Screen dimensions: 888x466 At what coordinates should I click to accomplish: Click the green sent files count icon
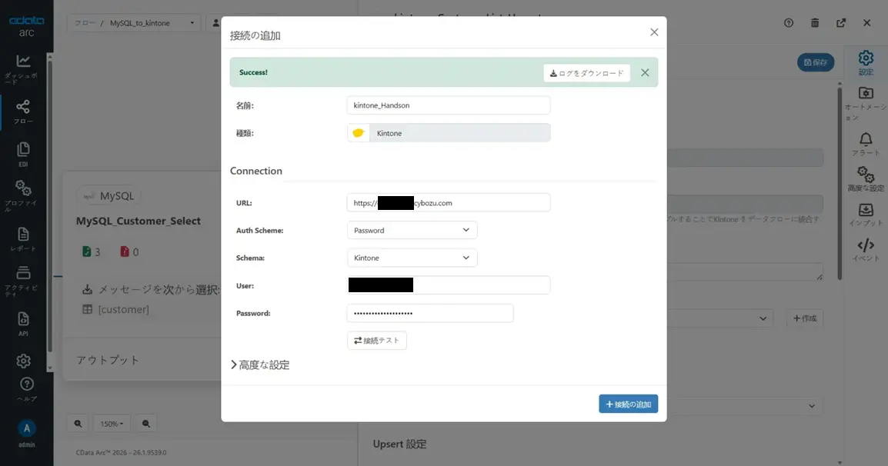86,251
